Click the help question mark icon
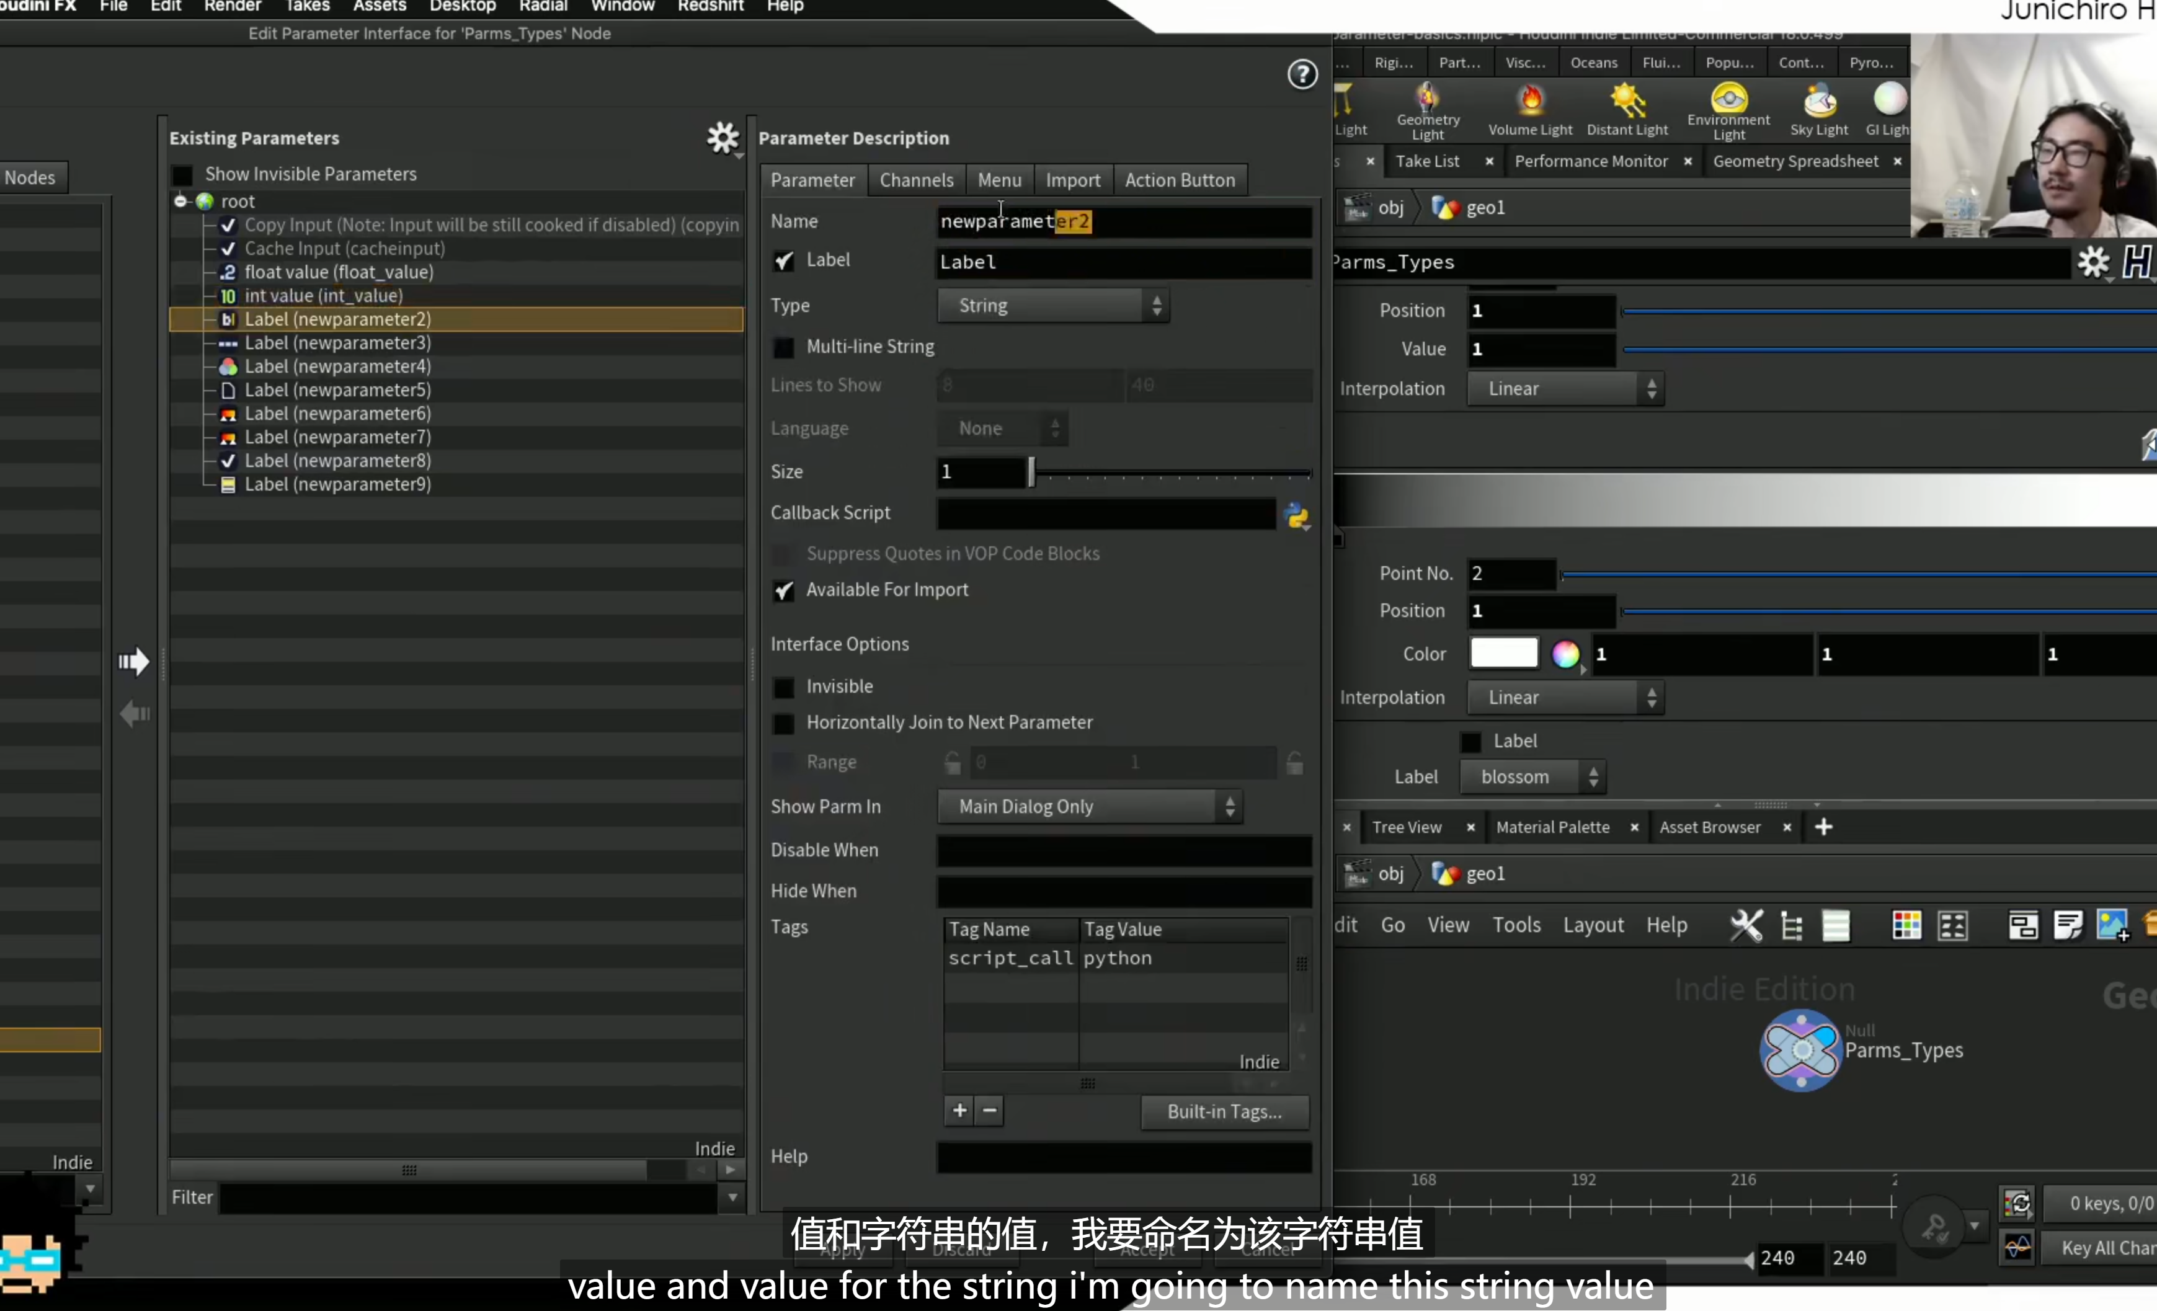 [x=1302, y=74]
